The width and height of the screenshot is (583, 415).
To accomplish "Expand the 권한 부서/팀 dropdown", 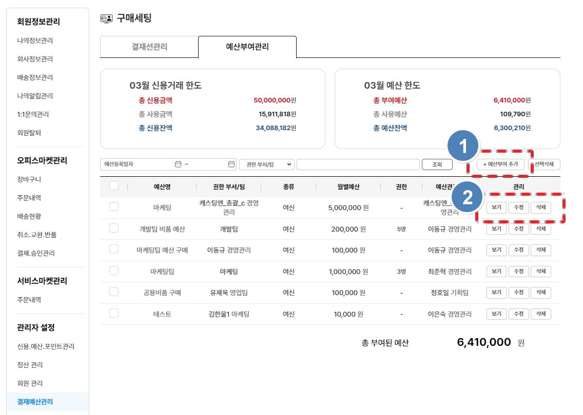I will pyautogui.click(x=266, y=164).
